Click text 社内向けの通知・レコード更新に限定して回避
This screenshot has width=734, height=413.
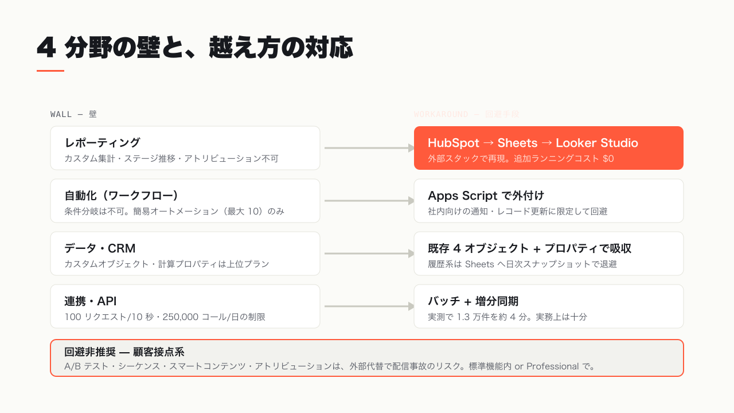click(x=517, y=211)
